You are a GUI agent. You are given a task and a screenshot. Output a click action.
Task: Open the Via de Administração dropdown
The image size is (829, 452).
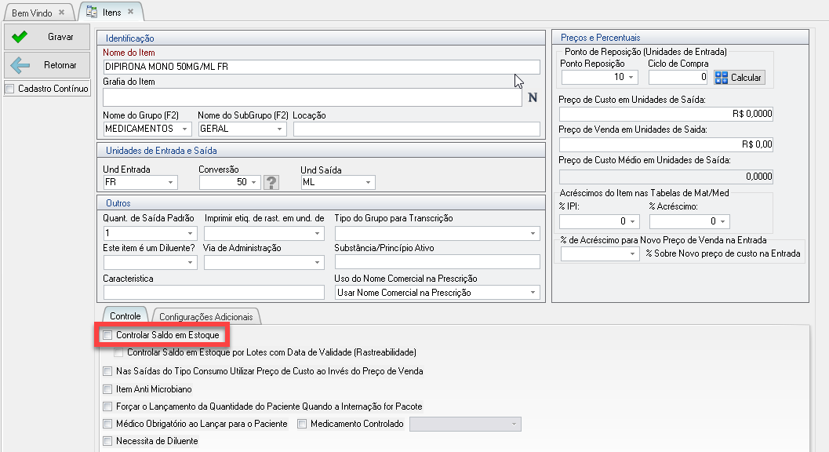[318, 263]
